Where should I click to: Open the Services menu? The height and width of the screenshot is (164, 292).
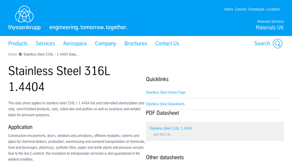coord(45,44)
